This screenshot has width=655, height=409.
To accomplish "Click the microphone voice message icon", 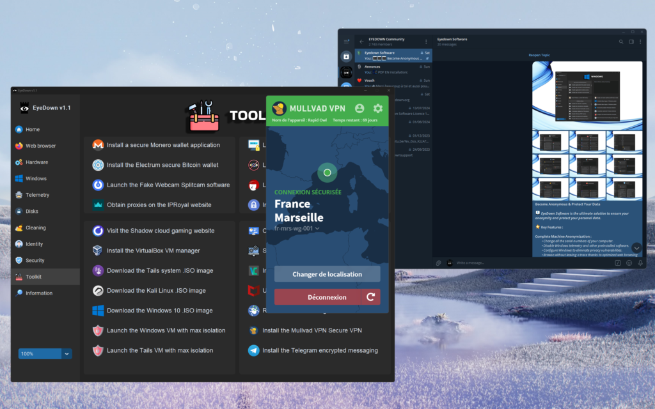I will (640, 263).
